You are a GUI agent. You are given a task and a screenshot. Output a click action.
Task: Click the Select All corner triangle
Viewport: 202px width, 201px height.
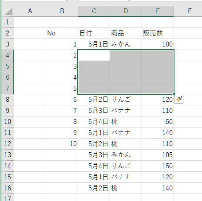[8, 11]
